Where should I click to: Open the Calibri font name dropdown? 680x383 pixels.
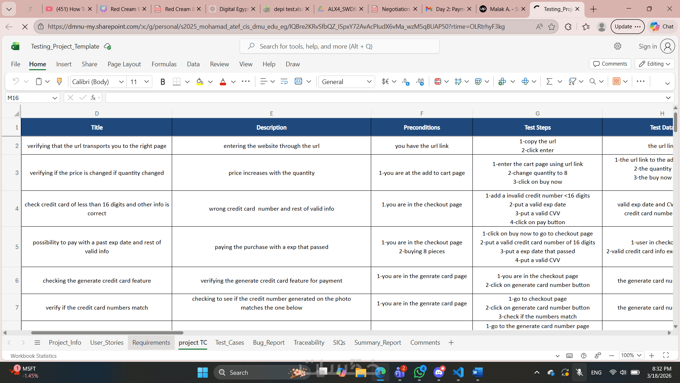[121, 82]
